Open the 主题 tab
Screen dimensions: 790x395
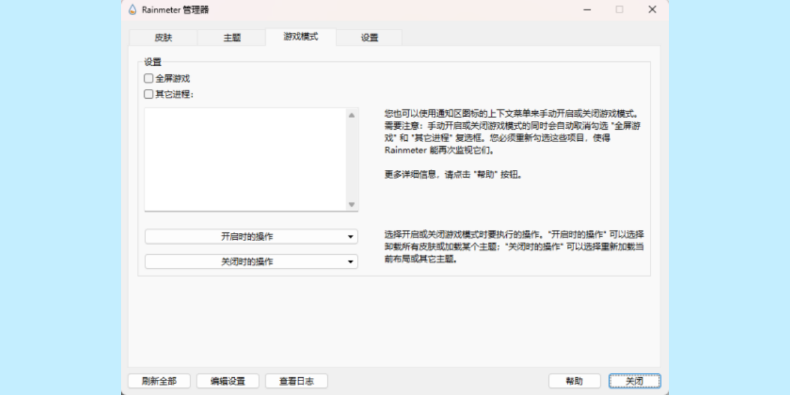click(232, 38)
